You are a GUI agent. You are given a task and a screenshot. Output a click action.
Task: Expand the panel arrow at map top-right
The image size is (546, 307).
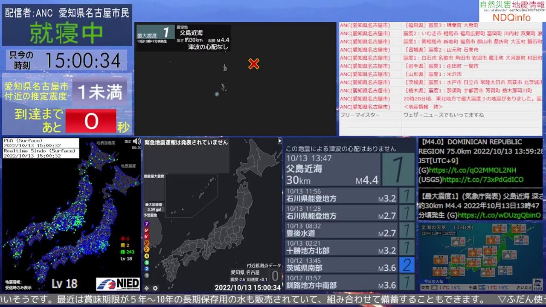pos(280,141)
